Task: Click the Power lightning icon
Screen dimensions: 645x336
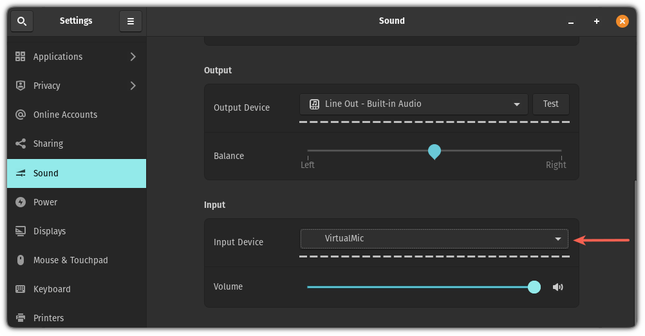Action: 21,202
